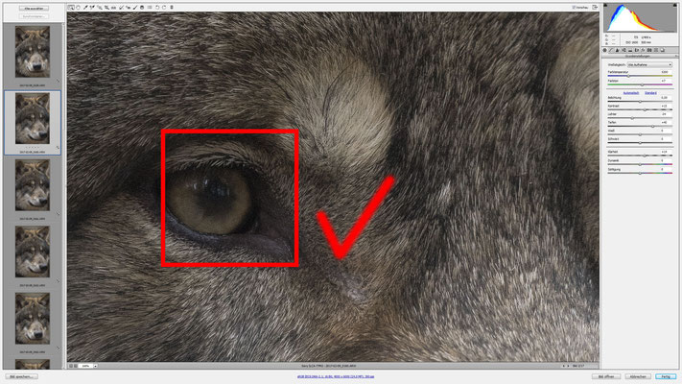The height and width of the screenshot is (384, 682).
Task: Switch to the Detail tab
Action: click(617, 50)
